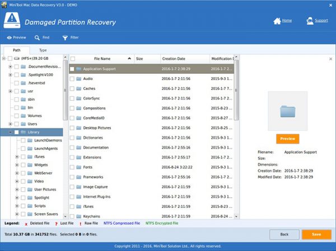The image size is (336, 251).
Task: Click the Preview eye icon in toolbar
Action: pos(9,37)
